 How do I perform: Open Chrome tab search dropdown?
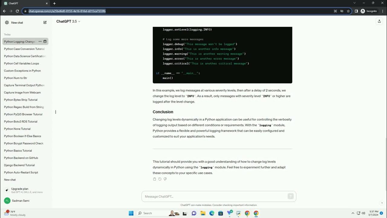[355, 3]
